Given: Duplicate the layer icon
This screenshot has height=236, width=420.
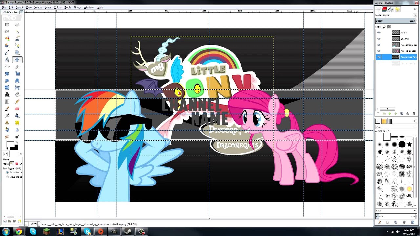Looking at the screenshot, I should 402,114.
